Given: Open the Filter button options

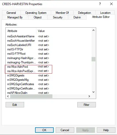Looking at the screenshot, I should 86,105.
